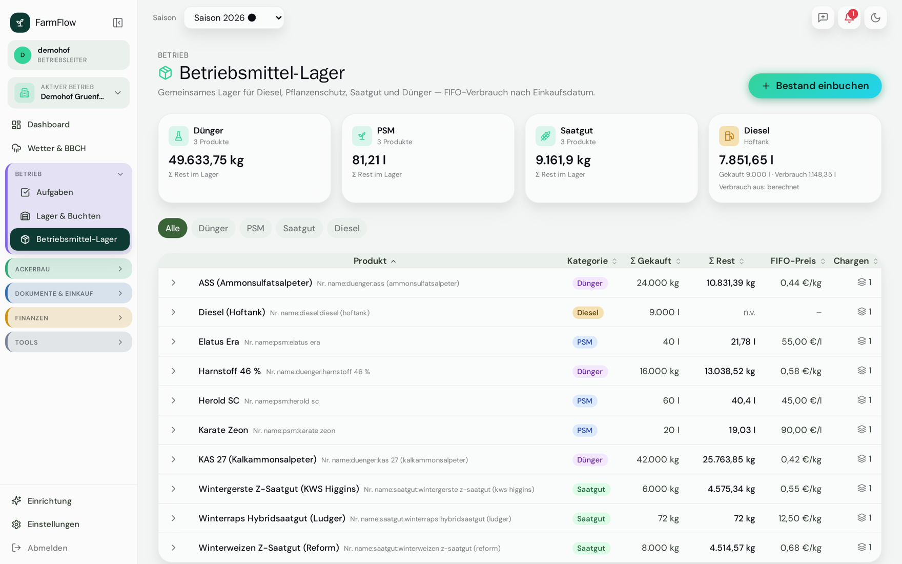The width and height of the screenshot is (902, 564).
Task: Click the Saatgut wheat card icon
Action: (x=545, y=136)
